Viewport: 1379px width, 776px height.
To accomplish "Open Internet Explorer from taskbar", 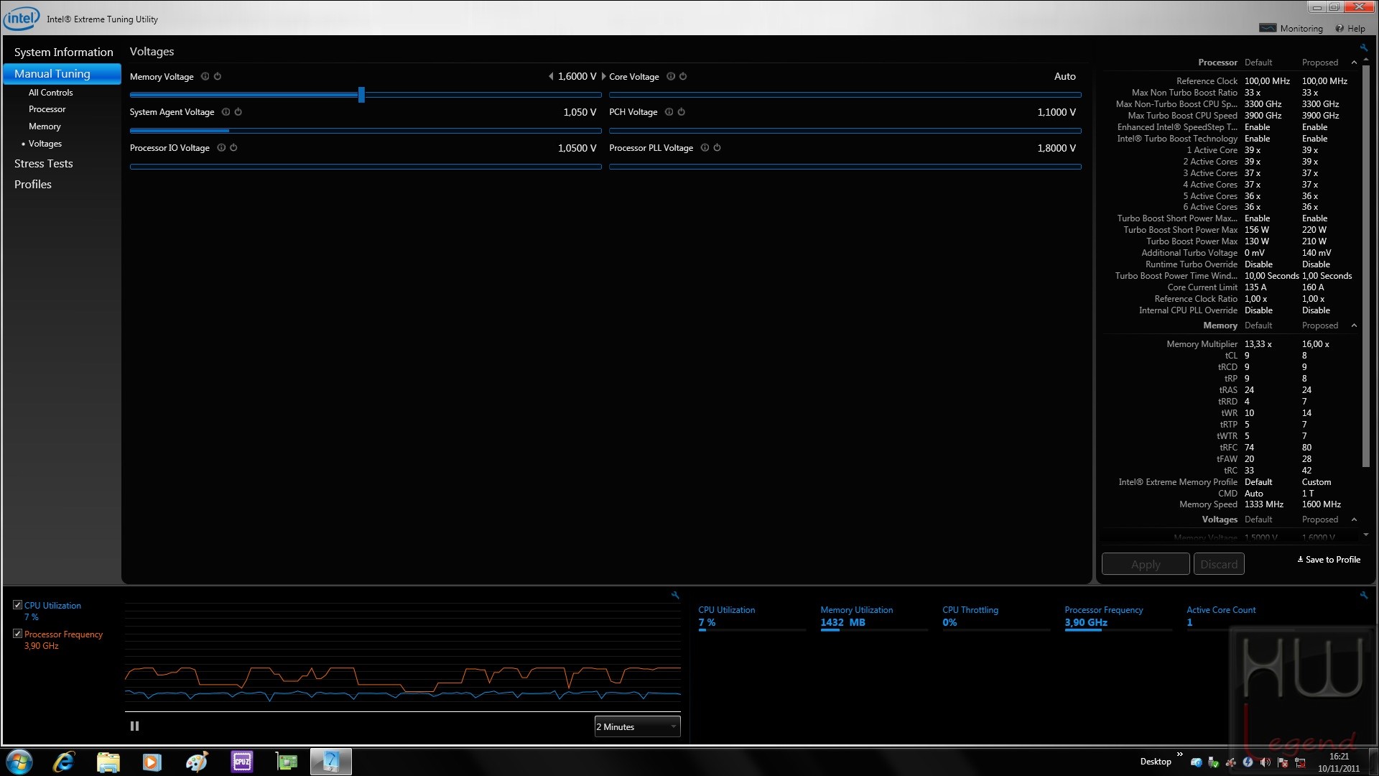I will tap(64, 762).
